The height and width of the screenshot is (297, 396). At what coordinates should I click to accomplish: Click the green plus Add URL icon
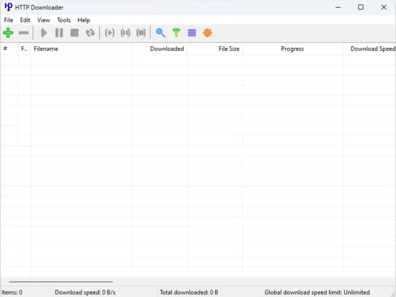[8, 33]
